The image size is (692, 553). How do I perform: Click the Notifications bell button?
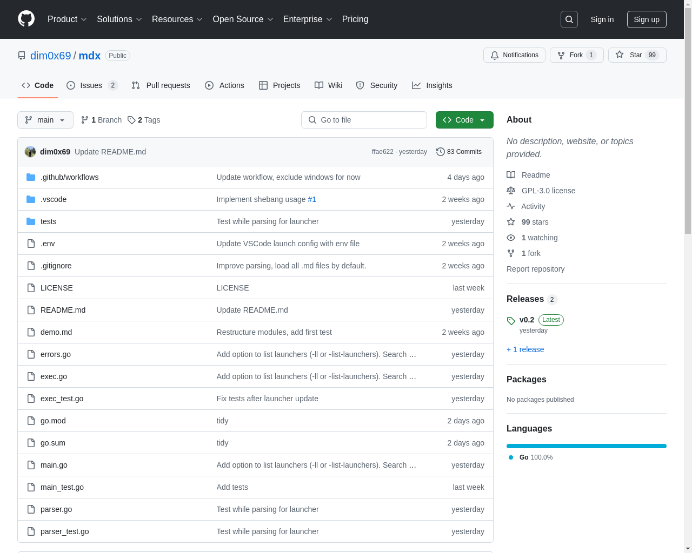click(514, 55)
